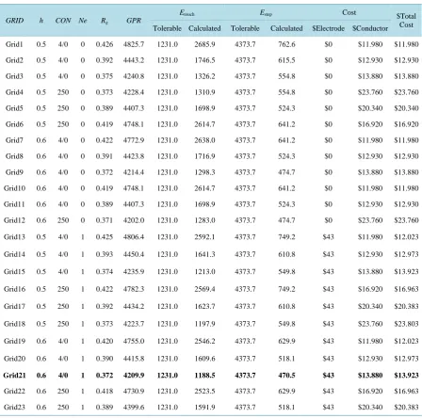Select the Grid1 row label
This screenshot has width=422, height=418.
14,44
